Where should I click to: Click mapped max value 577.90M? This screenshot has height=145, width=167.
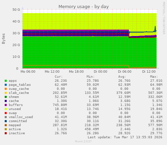point(155,125)
